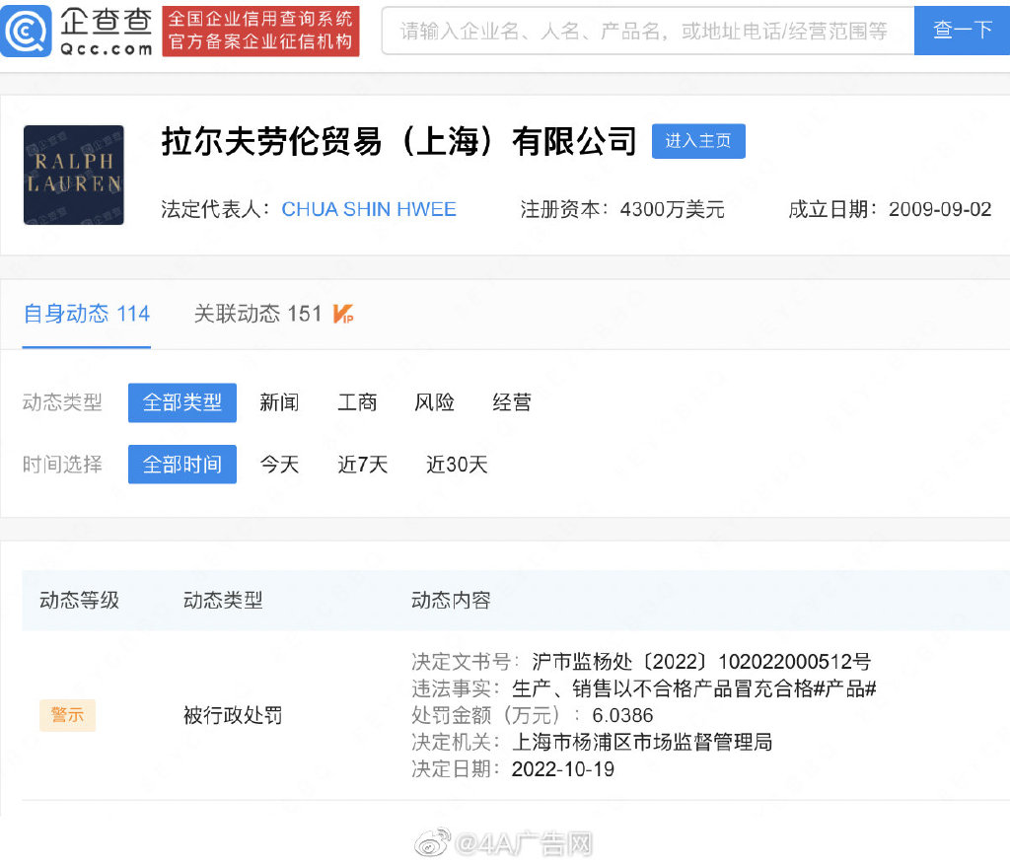
Task: Select the 近7天 time filter
Action: tap(363, 465)
